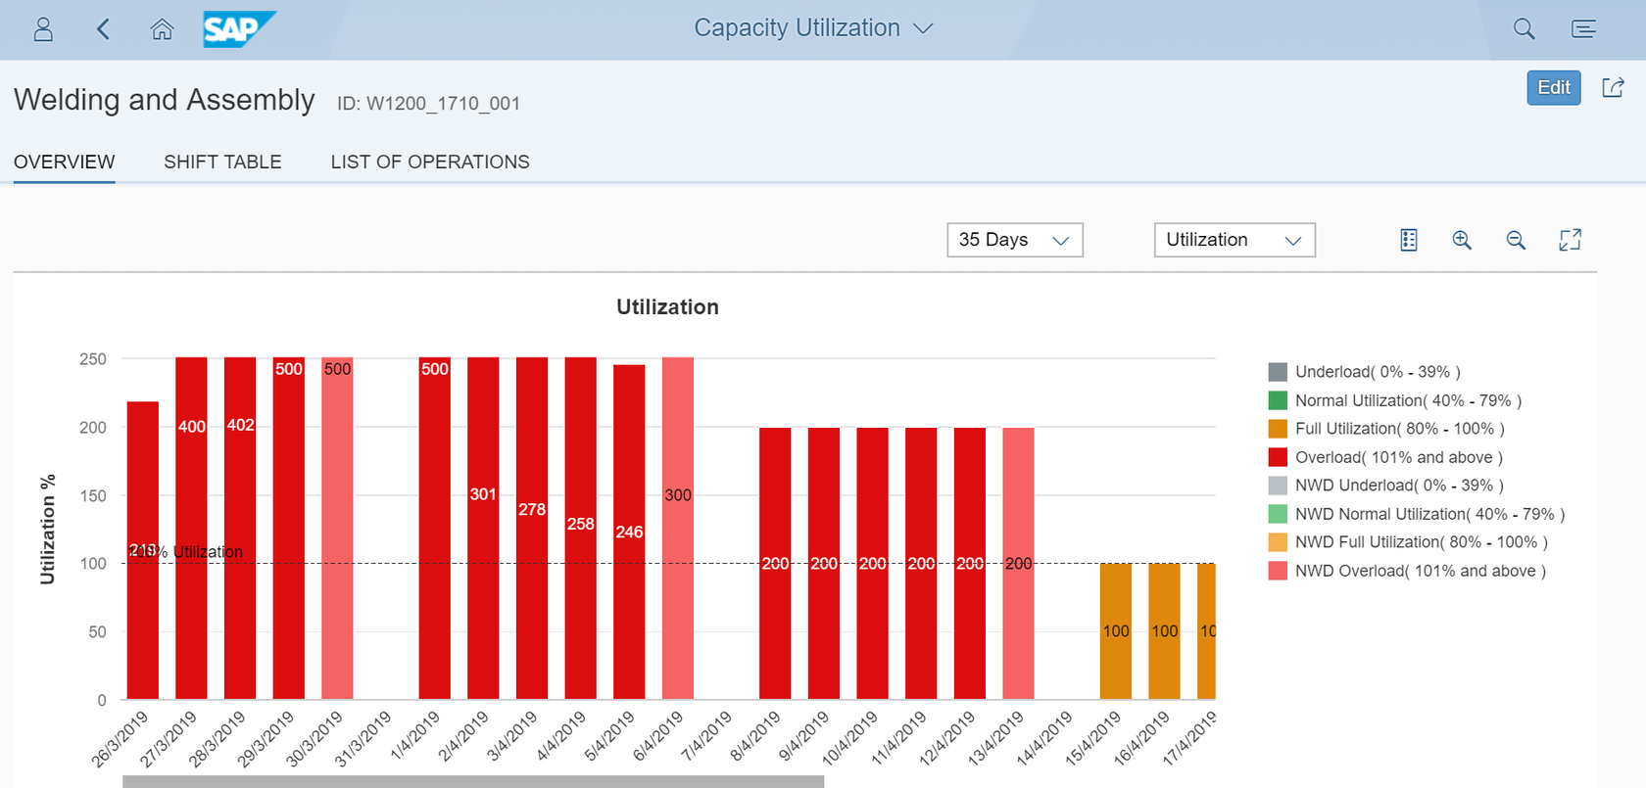Click the SAP logo
The height and width of the screenshot is (788, 1646).
(239, 29)
